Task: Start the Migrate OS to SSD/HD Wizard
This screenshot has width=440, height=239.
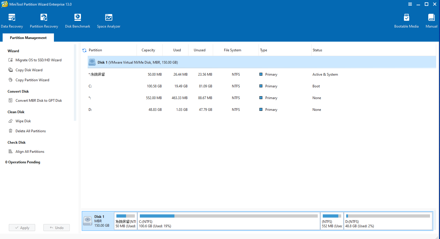Action: coord(38,60)
